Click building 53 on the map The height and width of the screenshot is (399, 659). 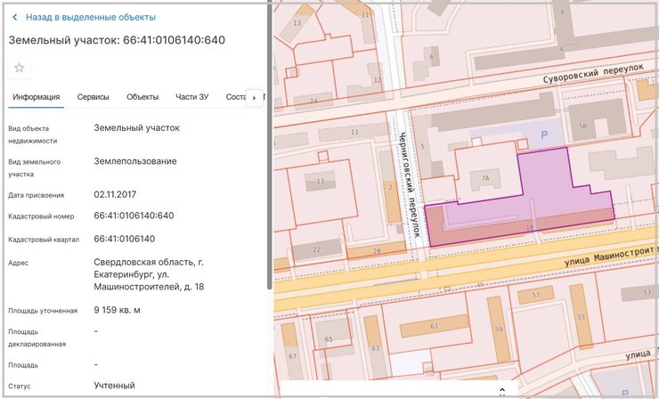[x=639, y=292]
